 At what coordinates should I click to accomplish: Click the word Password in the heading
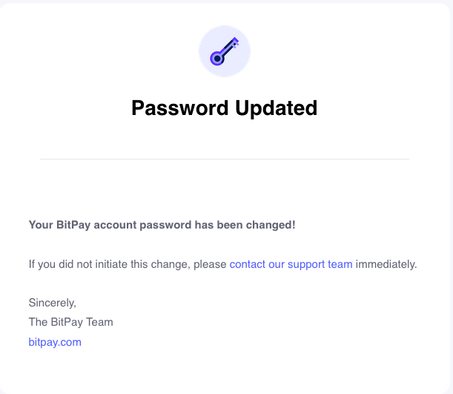180,108
